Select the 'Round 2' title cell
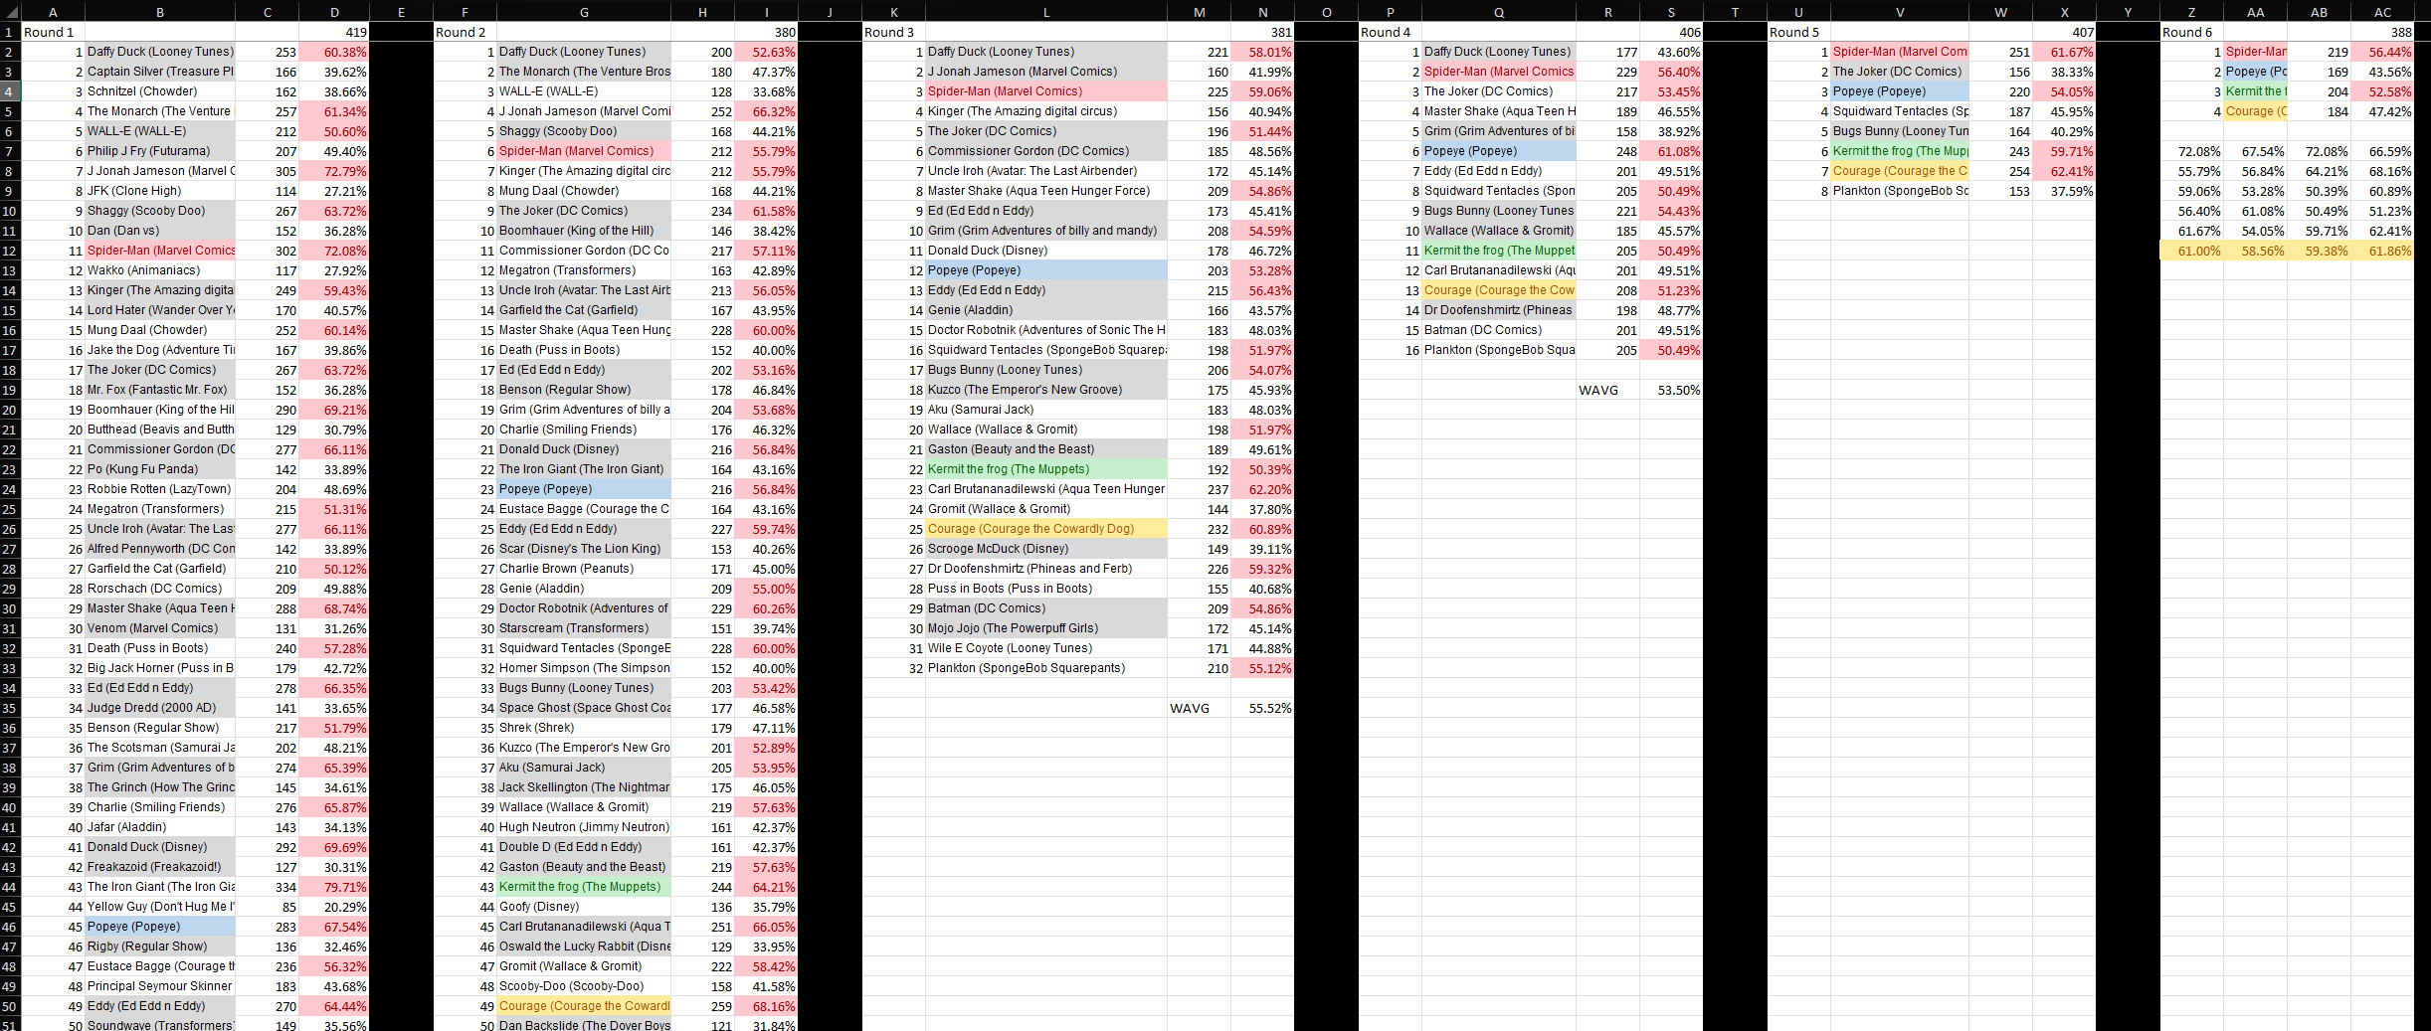Screen dimensions: 2431x1031 click(x=465, y=32)
